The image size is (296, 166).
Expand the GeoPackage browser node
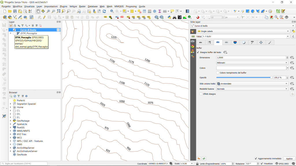click(11, 121)
